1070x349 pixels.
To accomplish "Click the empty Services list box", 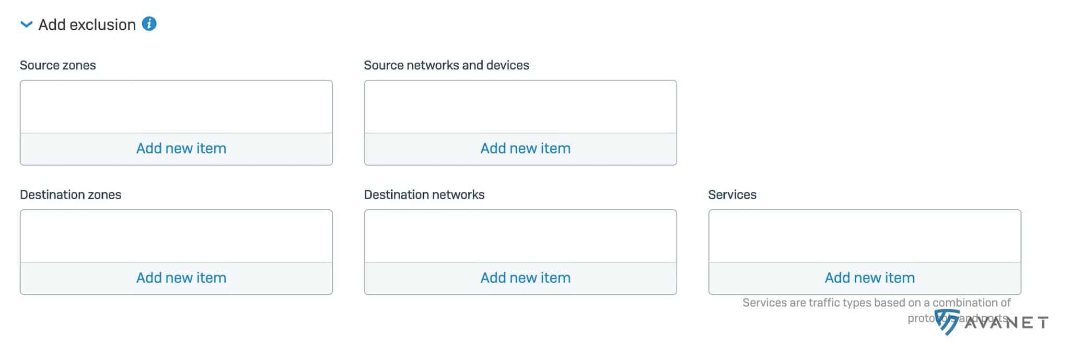I will coord(865,236).
